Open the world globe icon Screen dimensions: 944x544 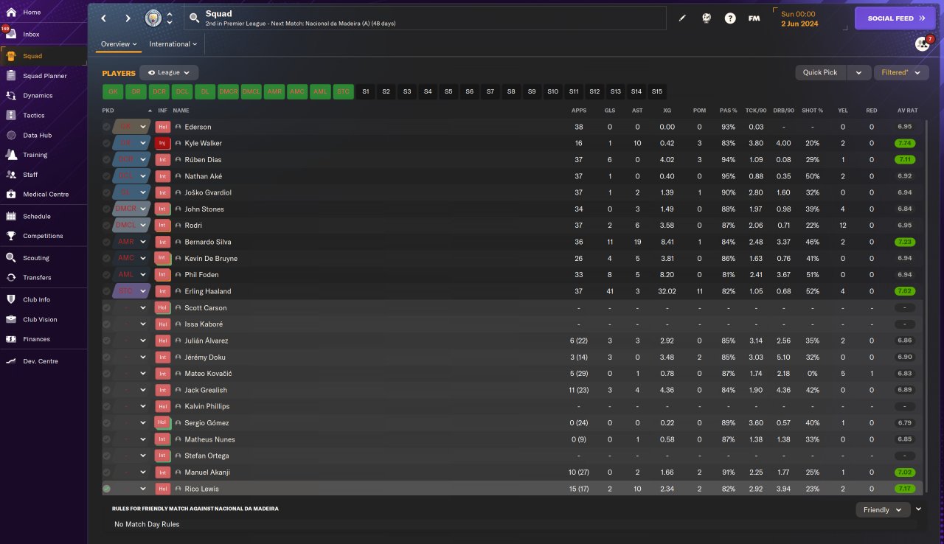click(x=707, y=18)
